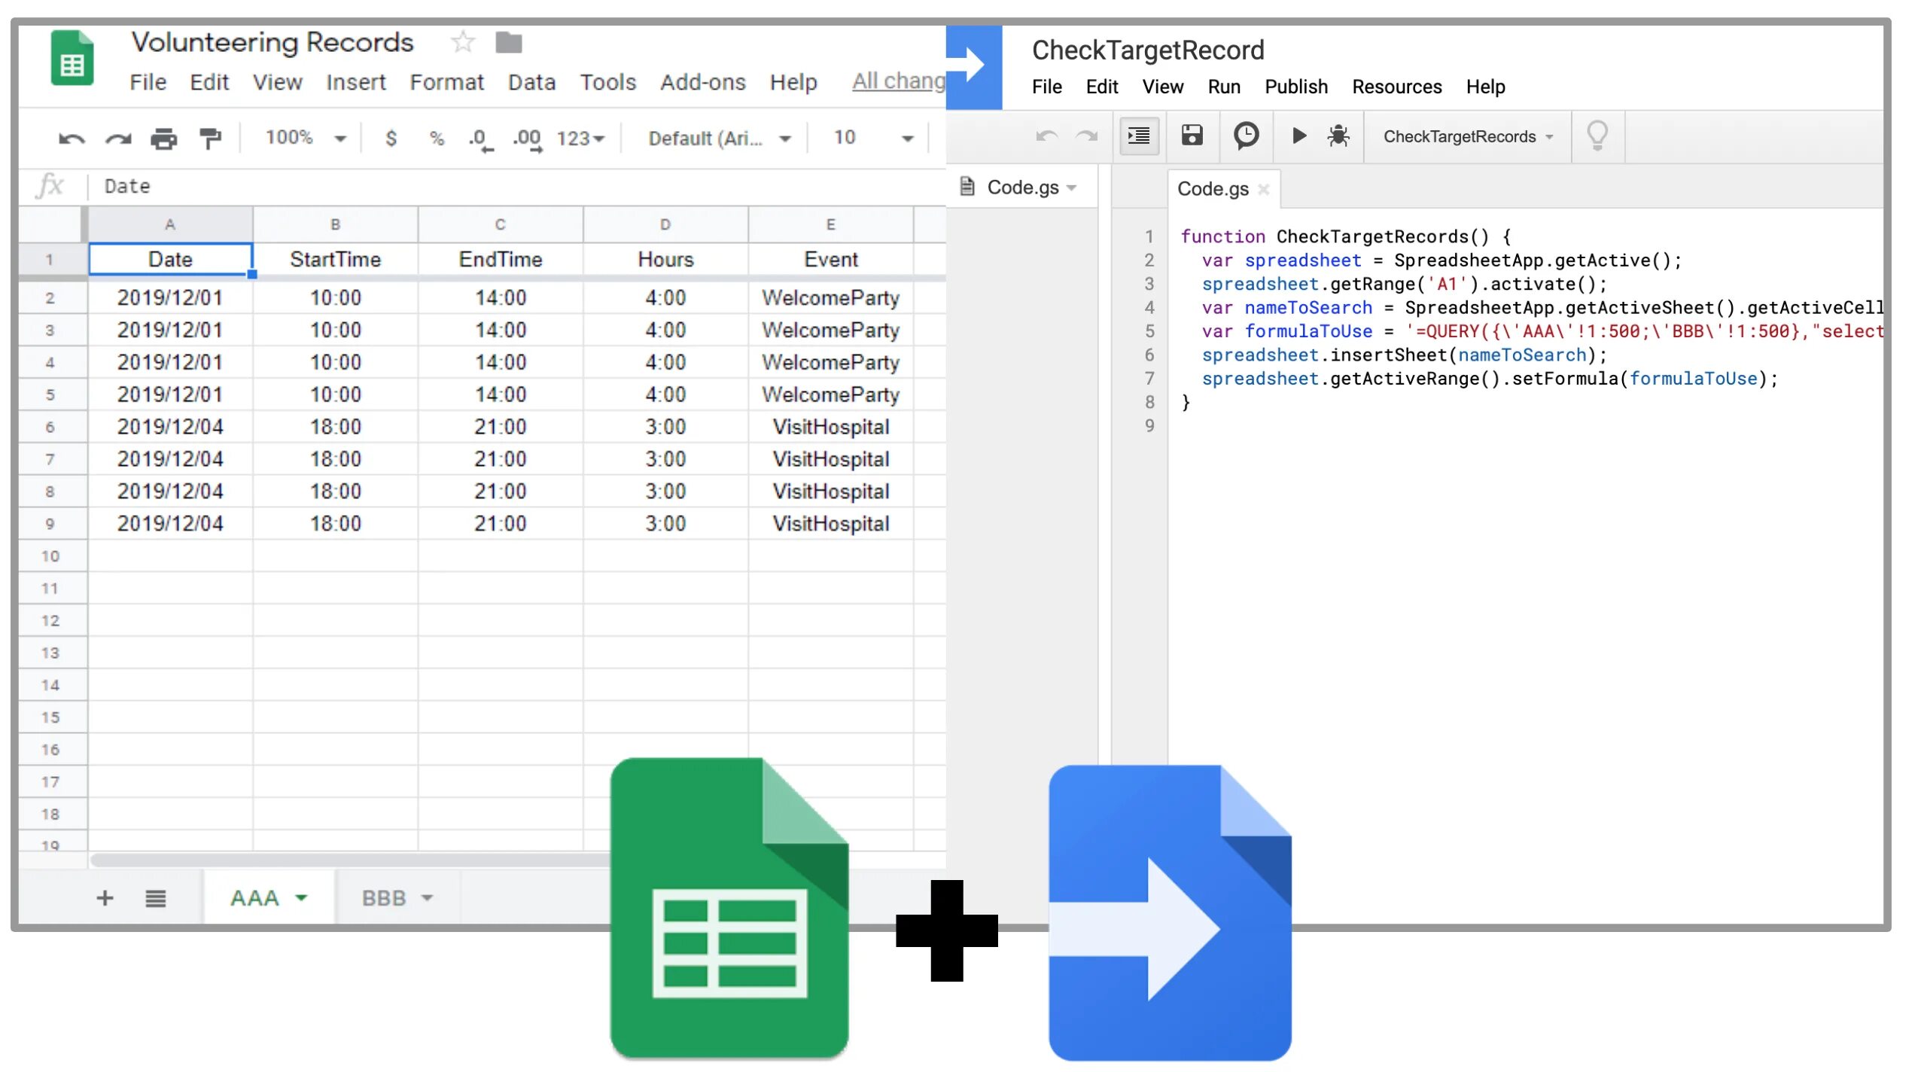
Task: Click the add sheet plus button
Action: tap(105, 897)
